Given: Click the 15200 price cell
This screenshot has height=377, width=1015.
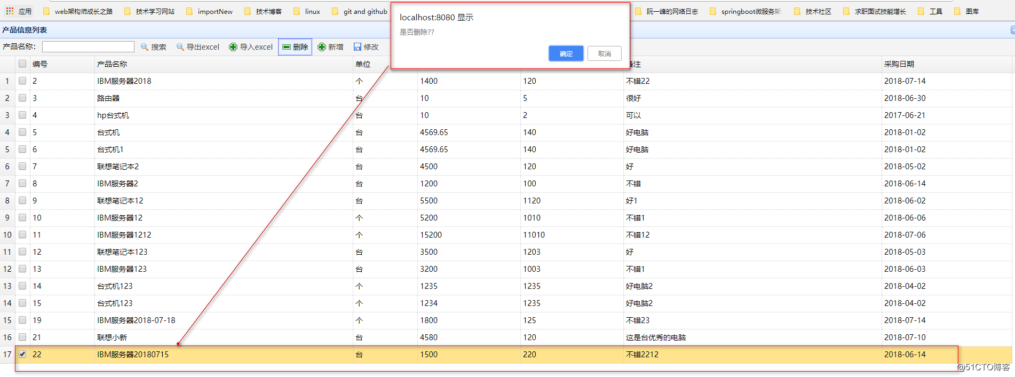Looking at the screenshot, I should [469, 235].
